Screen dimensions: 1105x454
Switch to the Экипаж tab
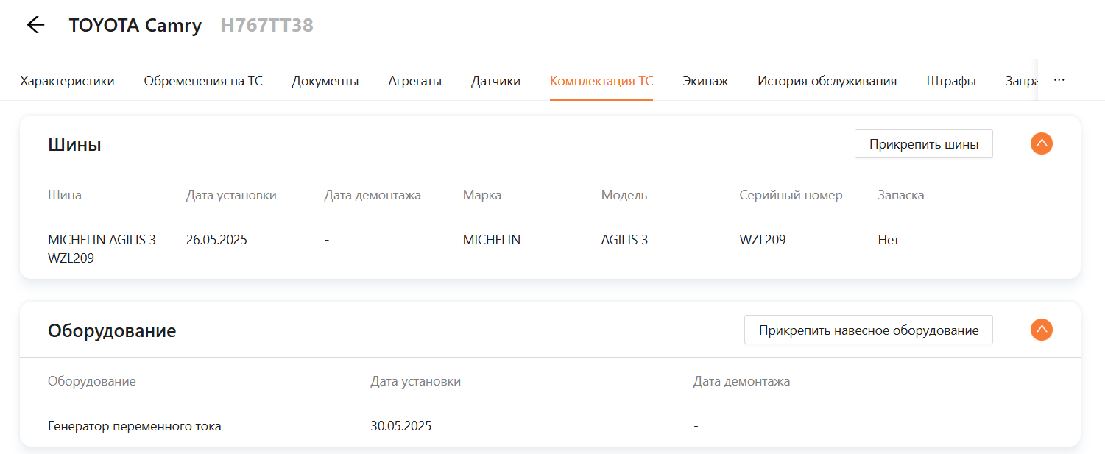coord(705,81)
